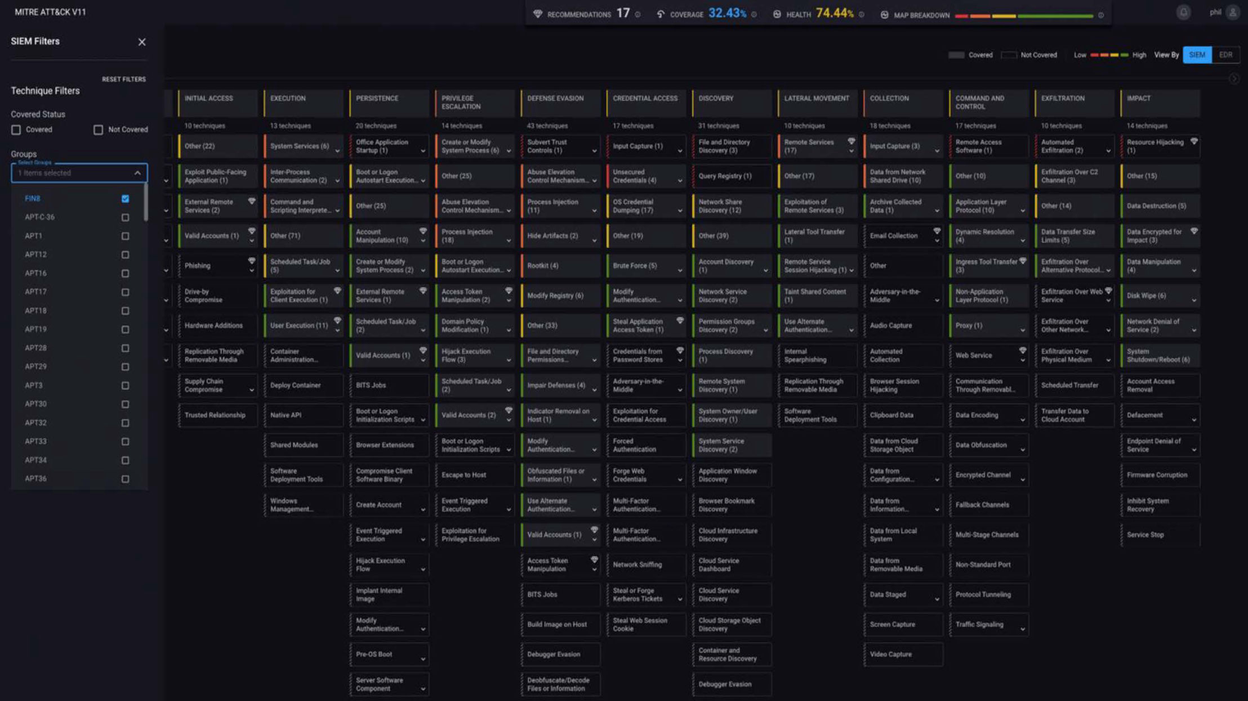Enable the Not Covered status checkbox

99,130
